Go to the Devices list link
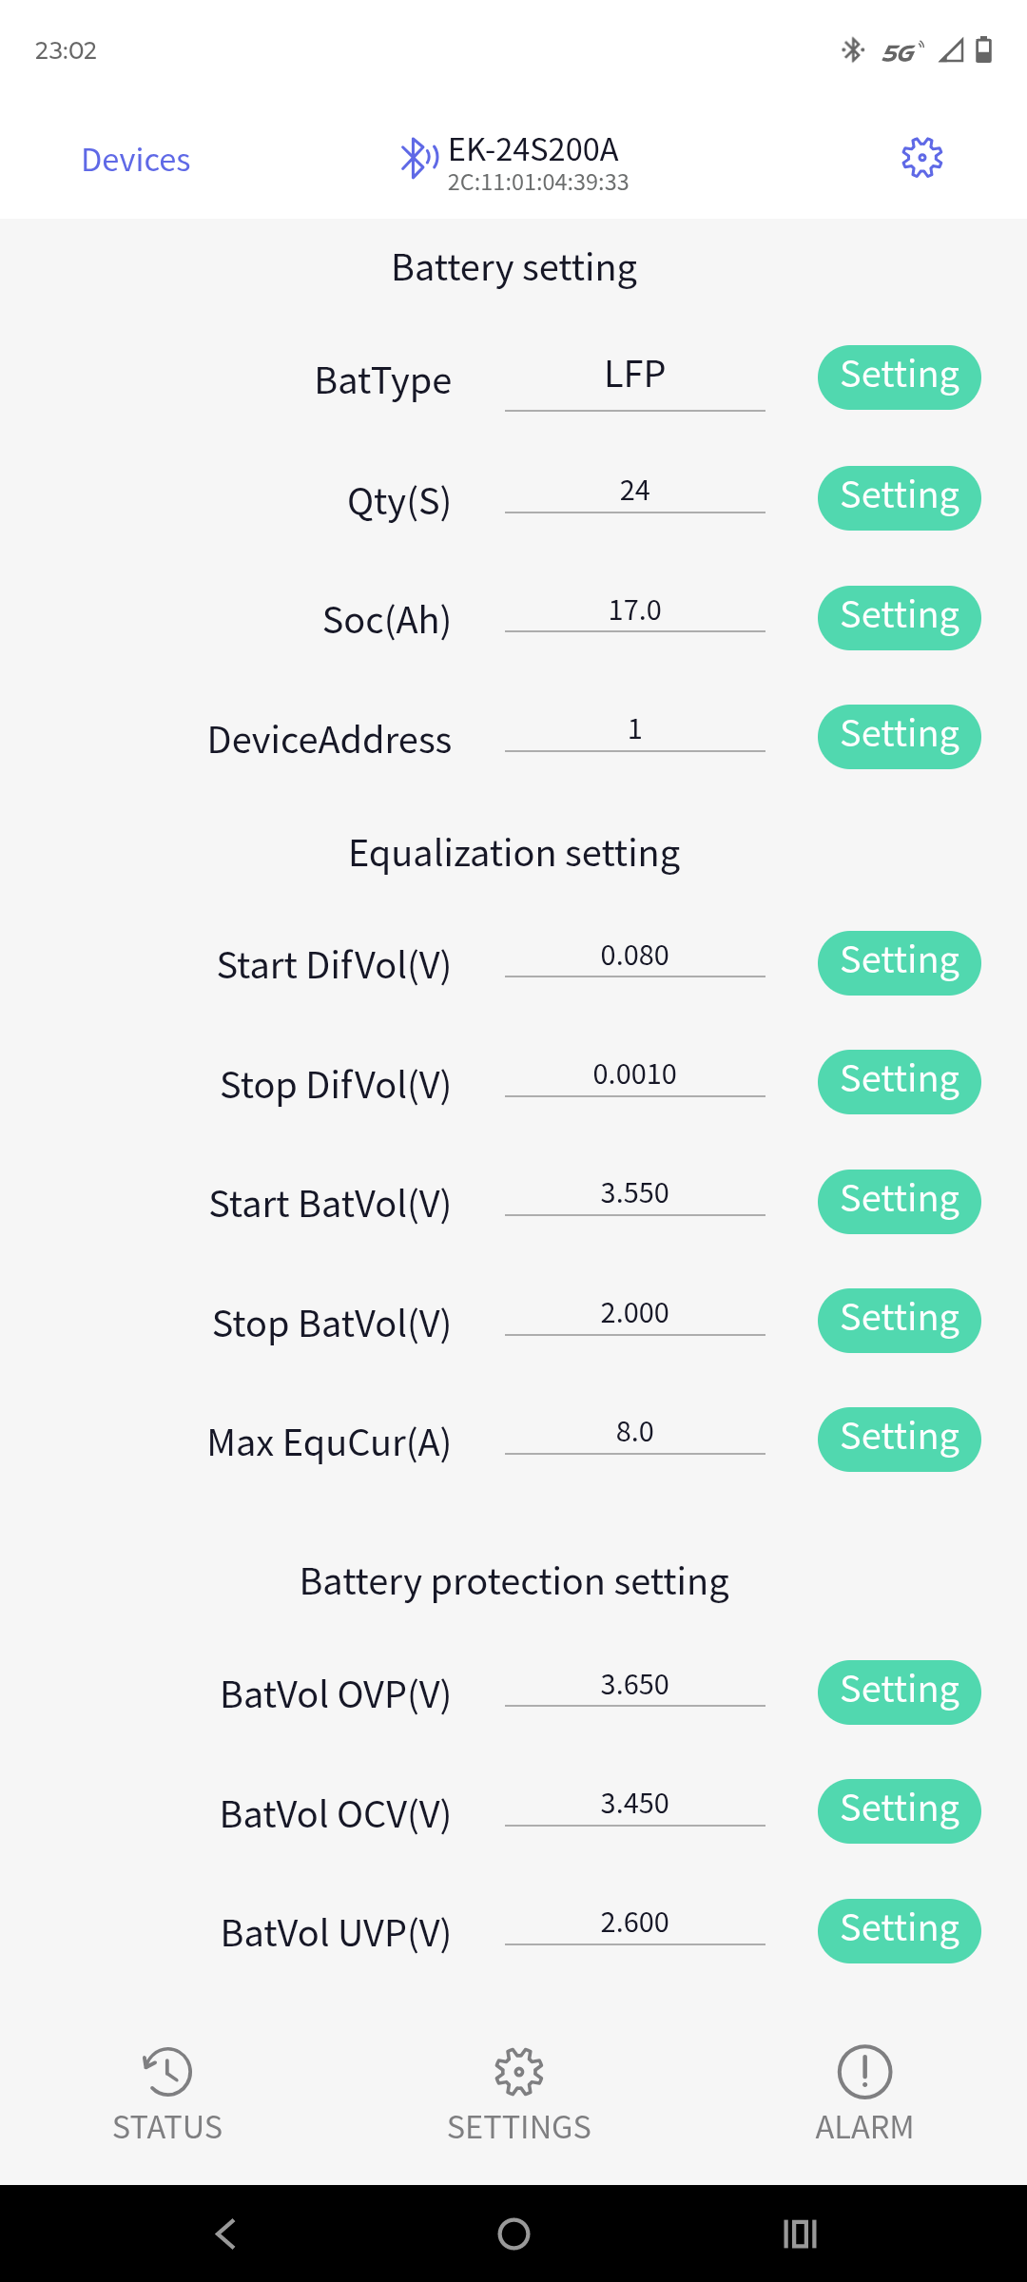 [x=136, y=160]
